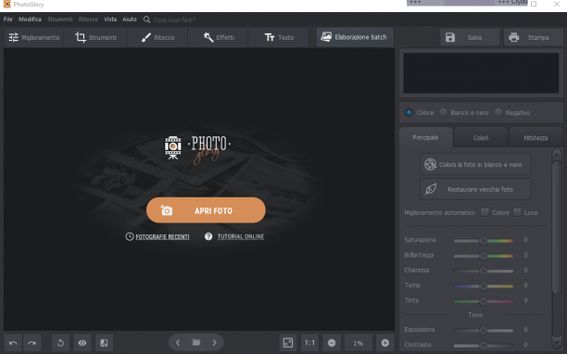This screenshot has height=354, width=567.
Task: Select the Bianco e nero radio button
Action: pos(444,112)
